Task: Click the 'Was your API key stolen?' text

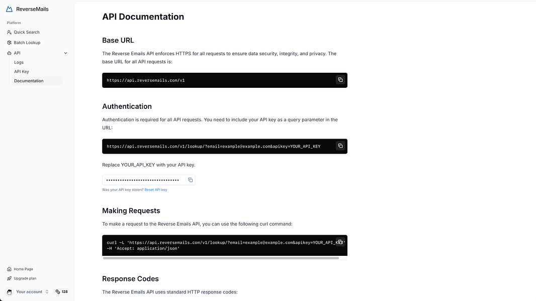Action: point(123,190)
